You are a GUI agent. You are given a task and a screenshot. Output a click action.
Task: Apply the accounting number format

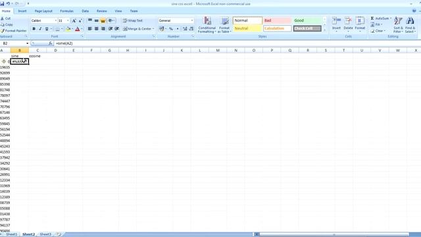coord(161,29)
